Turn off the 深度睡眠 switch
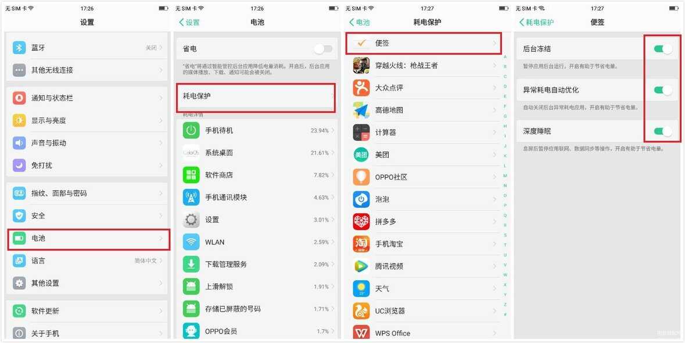The height and width of the screenshot is (343, 685). (663, 131)
